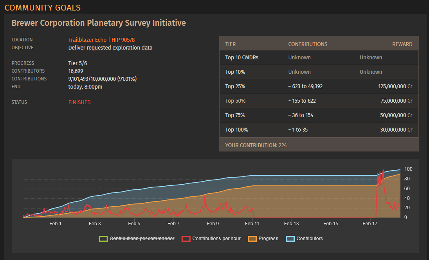The image size is (429, 260).
Task: Open the Trailblazer Echo station link
Action: (x=87, y=40)
